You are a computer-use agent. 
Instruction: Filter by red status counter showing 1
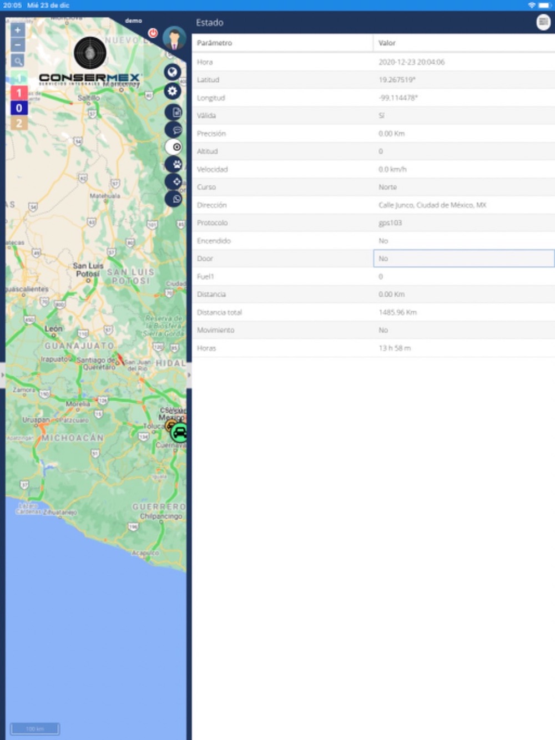[19, 93]
